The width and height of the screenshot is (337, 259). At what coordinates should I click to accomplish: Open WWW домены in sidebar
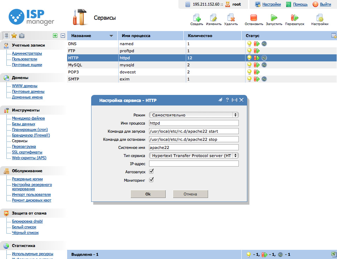tap(24, 86)
